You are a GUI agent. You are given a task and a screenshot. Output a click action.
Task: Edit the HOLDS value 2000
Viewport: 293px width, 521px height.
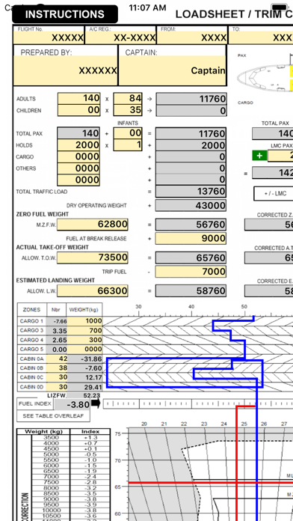click(x=78, y=145)
